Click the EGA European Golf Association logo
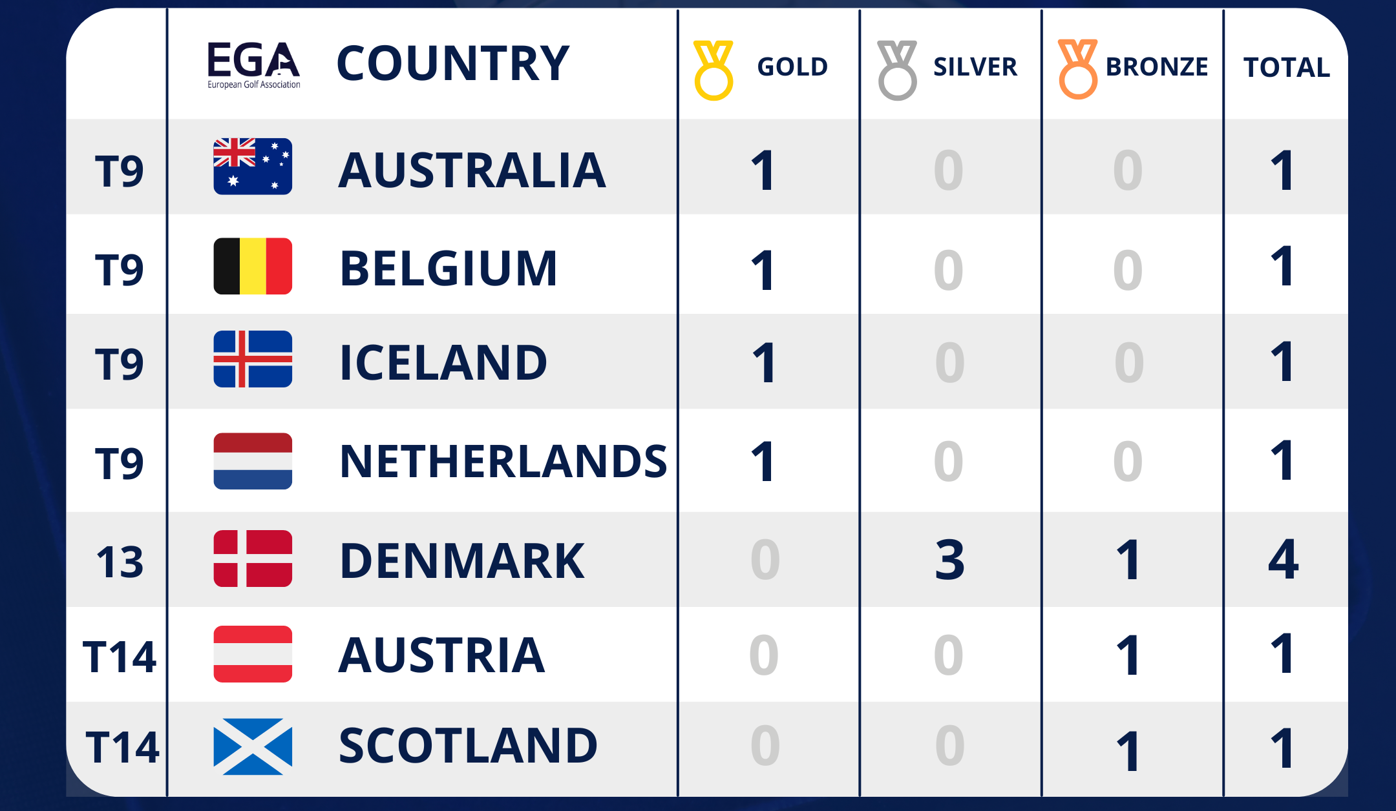The width and height of the screenshot is (1396, 811). tap(253, 65)
